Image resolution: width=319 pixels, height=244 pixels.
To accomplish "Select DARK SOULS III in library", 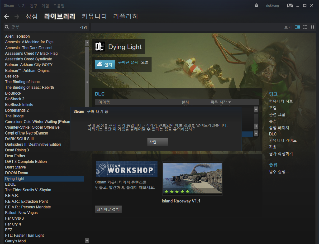I will coord(19,139).
